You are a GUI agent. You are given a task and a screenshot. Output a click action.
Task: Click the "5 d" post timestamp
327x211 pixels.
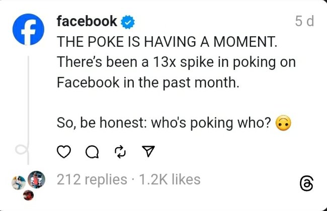304,22
